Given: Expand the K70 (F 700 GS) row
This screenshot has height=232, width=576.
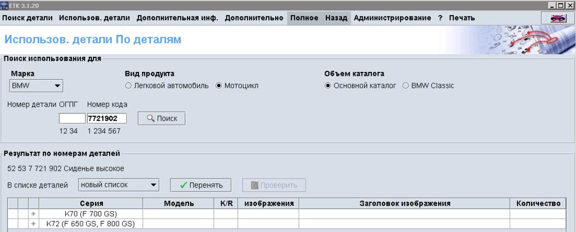Looking at the screenshot, I should (x=33, y=214).
